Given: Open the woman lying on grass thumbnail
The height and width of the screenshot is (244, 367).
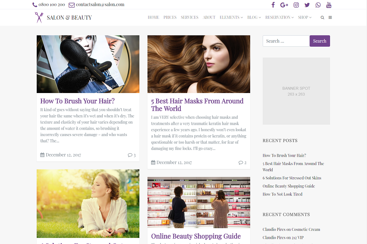Looking at the screenshot, I should (x=88, y=204).
